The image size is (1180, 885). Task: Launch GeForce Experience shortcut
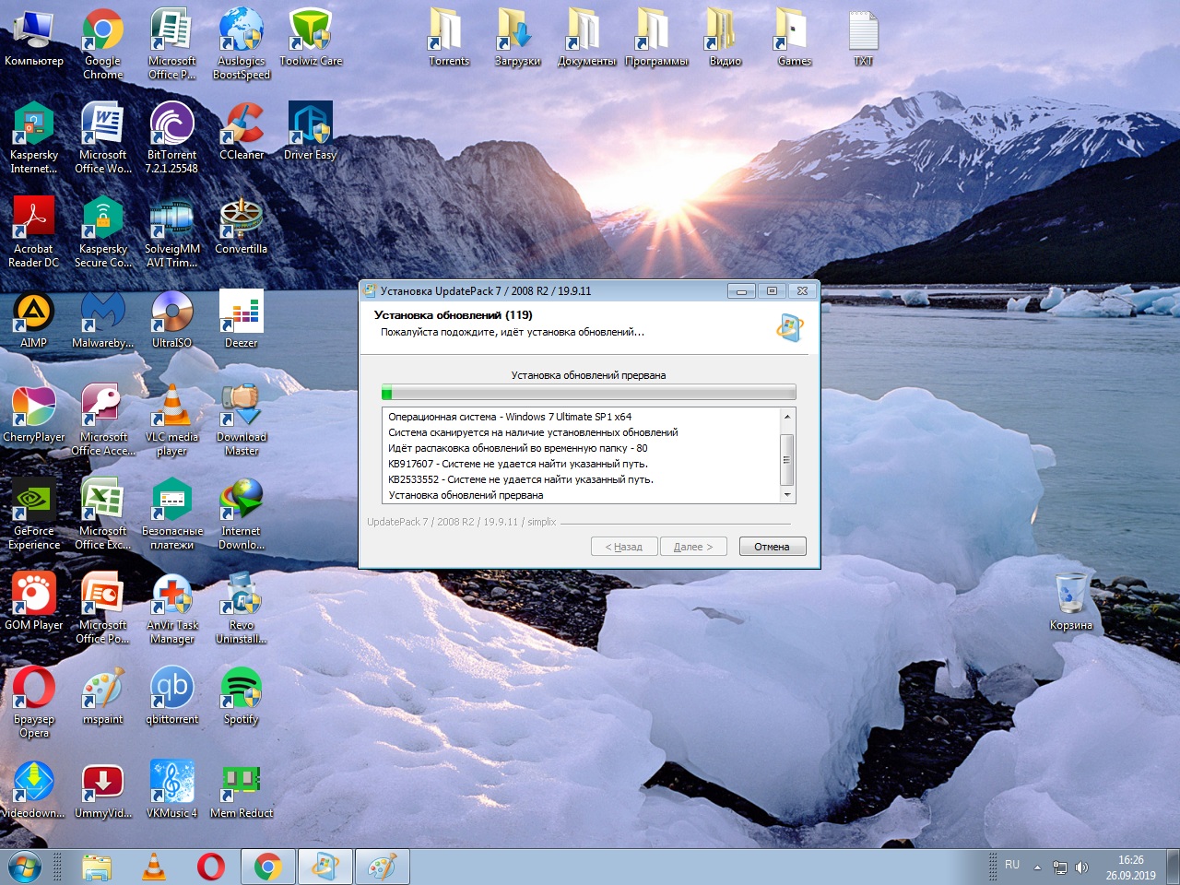[x=34, y=514]
